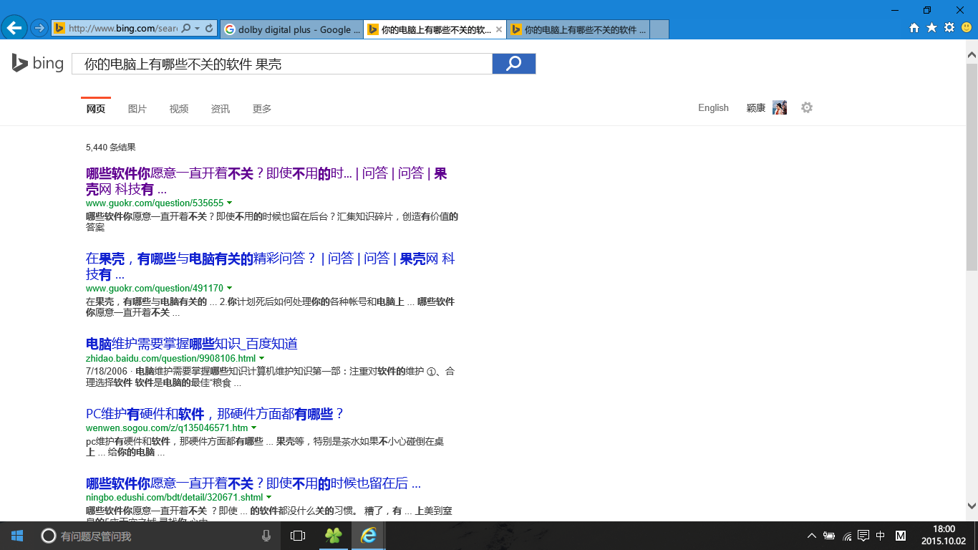
Task: Click the wenwen.sogou.com/z/q135046571.htm URL text
Action: 167,428
